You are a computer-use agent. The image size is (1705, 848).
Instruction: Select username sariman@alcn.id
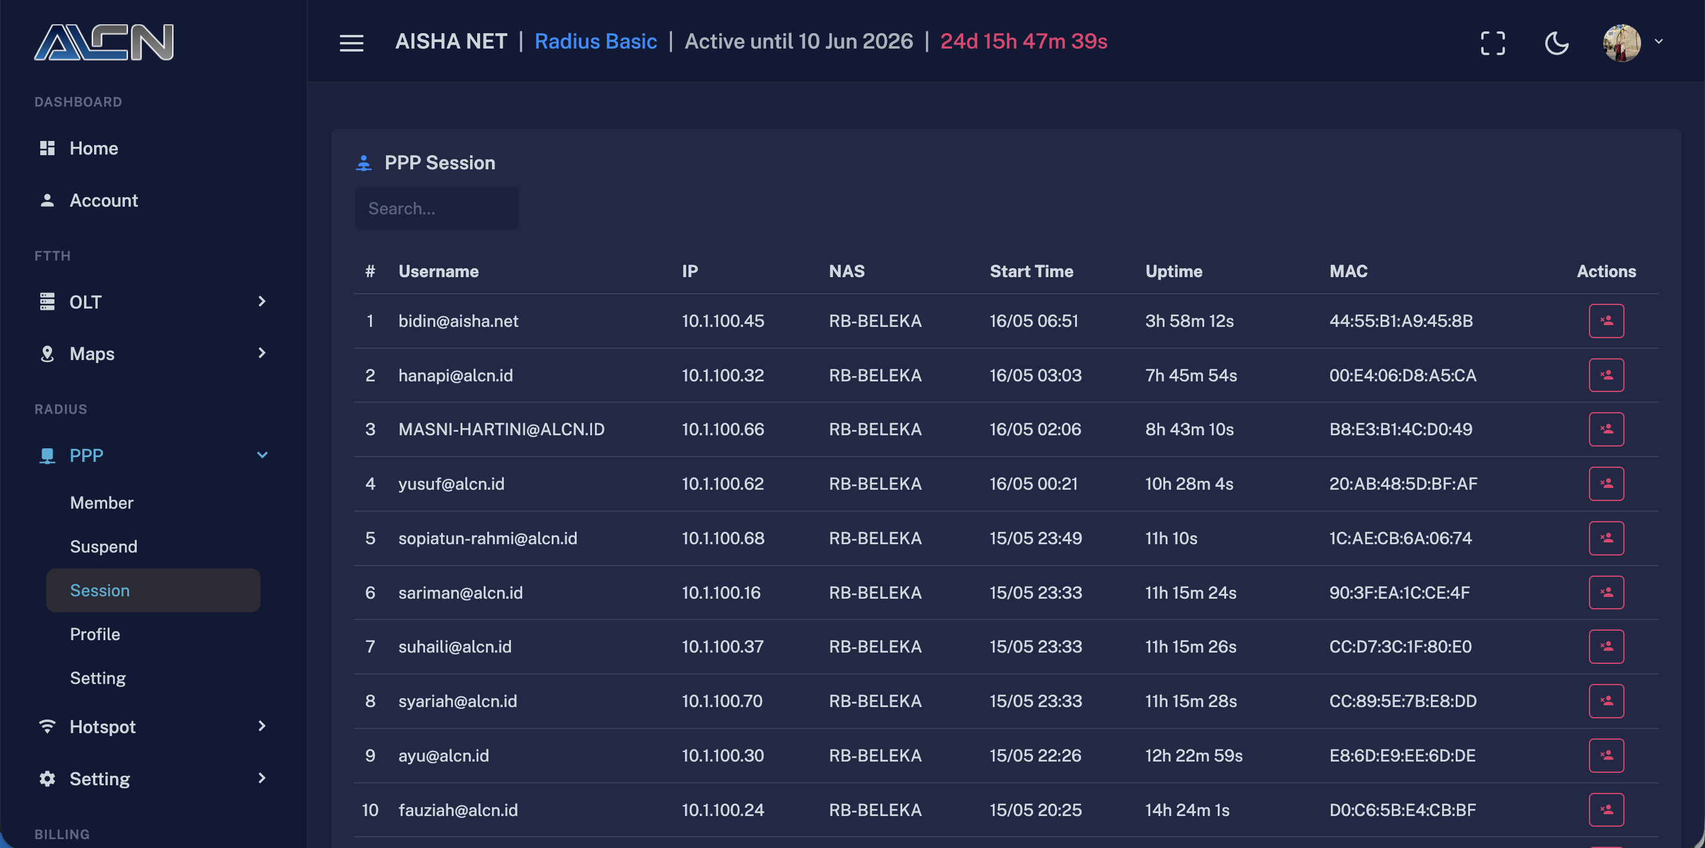point(460,592)
